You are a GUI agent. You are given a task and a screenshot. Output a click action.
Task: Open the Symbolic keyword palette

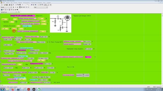pos(17,10)
